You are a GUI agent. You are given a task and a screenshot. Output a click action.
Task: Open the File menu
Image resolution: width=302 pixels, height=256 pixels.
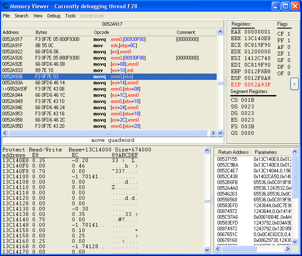(x=6, y=16)
